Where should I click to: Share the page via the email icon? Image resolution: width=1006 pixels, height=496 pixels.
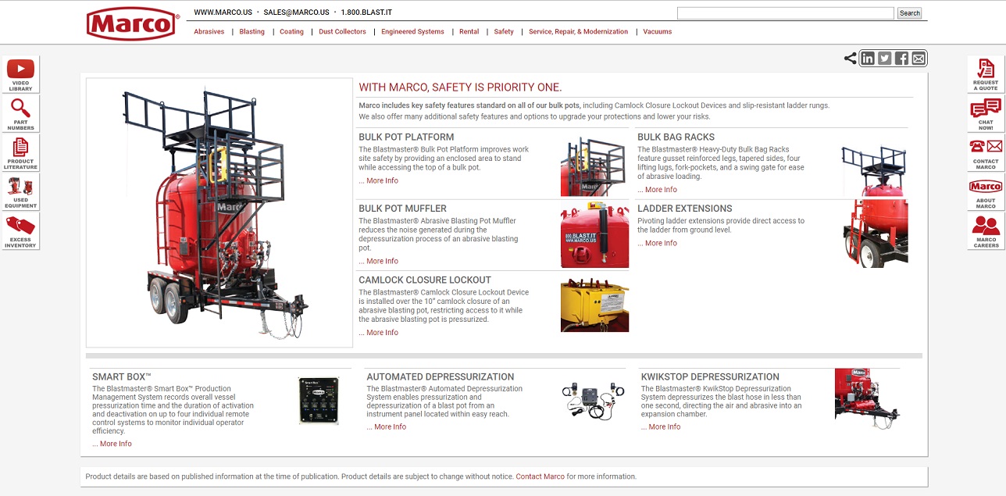pyautogui.click(x=917, y=58)
